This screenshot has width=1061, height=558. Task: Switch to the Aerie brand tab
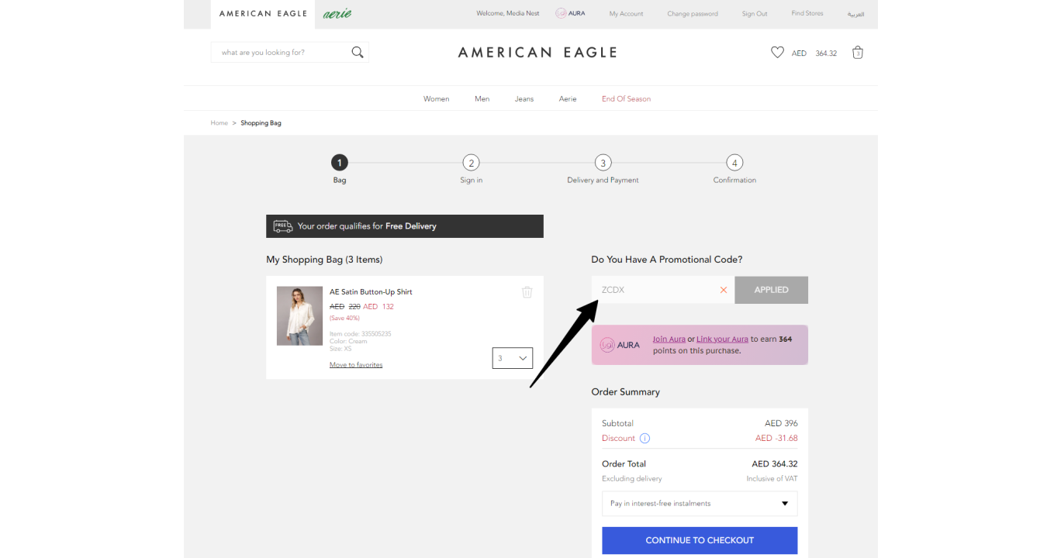click(x=337, y=14)
